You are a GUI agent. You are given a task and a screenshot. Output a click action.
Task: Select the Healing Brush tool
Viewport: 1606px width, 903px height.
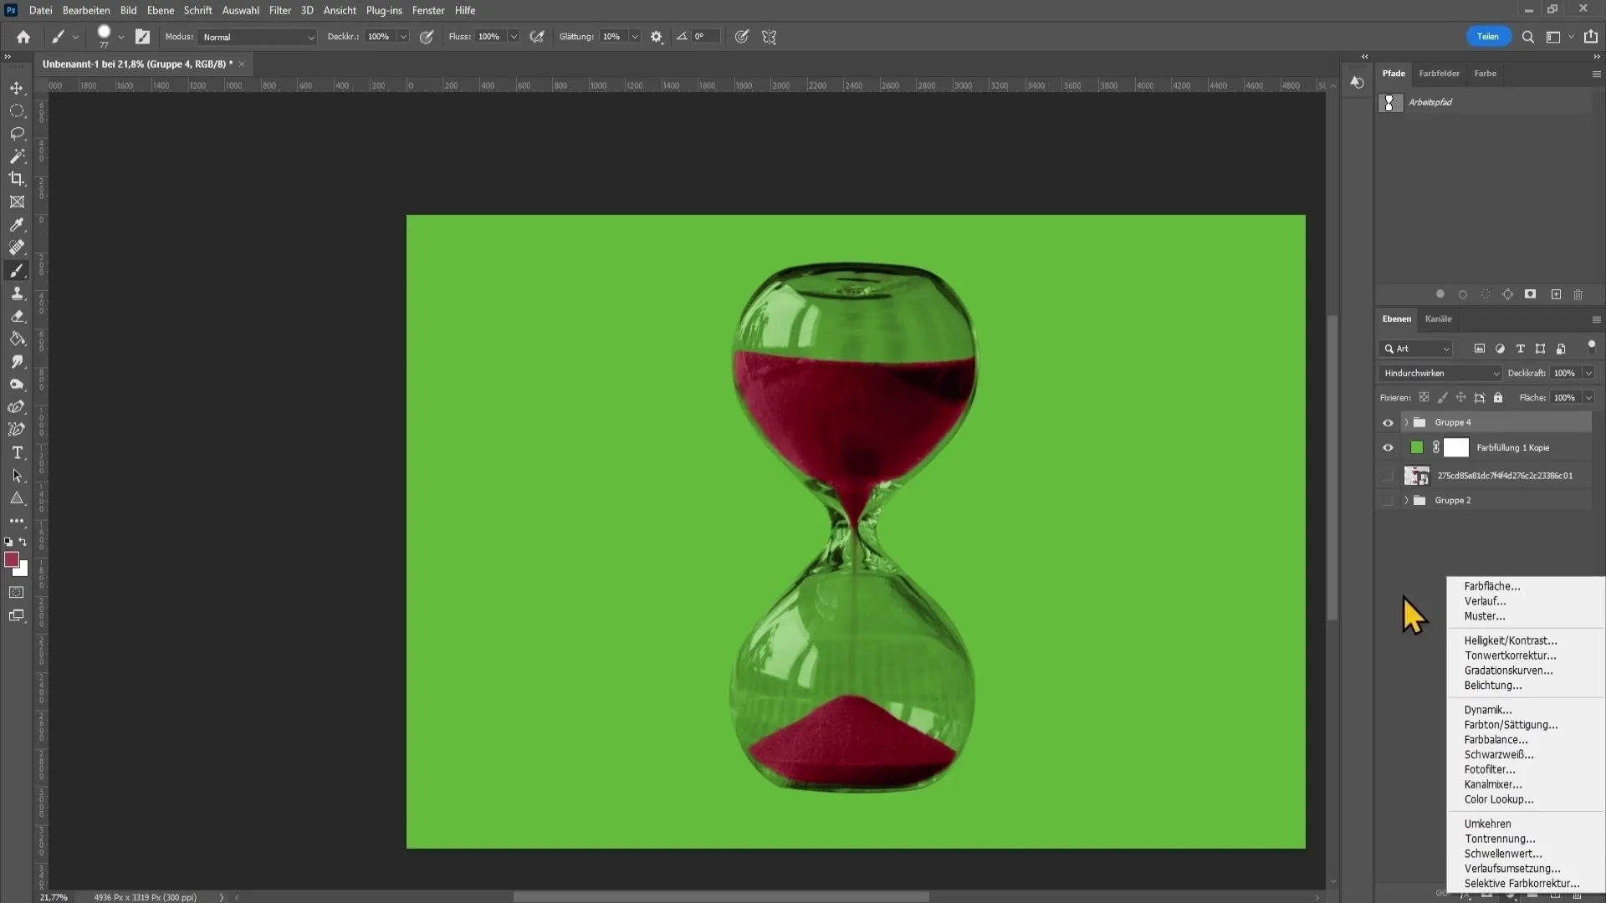click(18, 247)
